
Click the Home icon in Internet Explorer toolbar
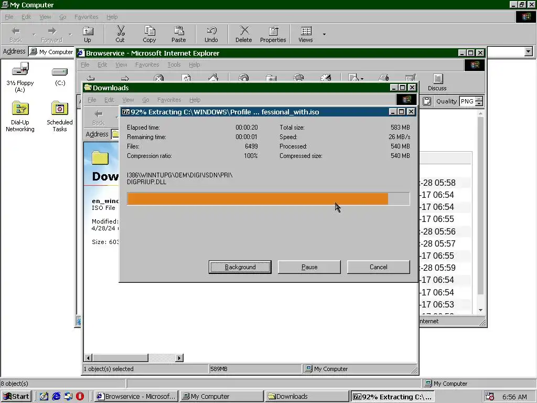(x=213, y=78)
